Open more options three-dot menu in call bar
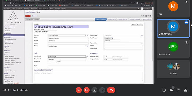Viewport: 192px width, 96px height. (x=102, y=90)
